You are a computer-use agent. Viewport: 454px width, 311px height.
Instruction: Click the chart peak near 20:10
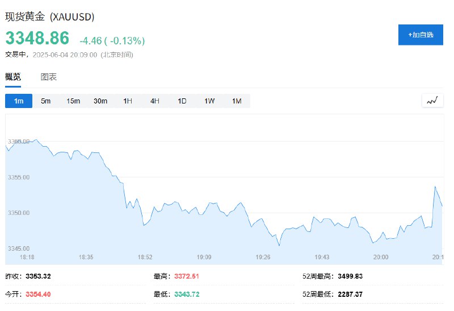435,186
